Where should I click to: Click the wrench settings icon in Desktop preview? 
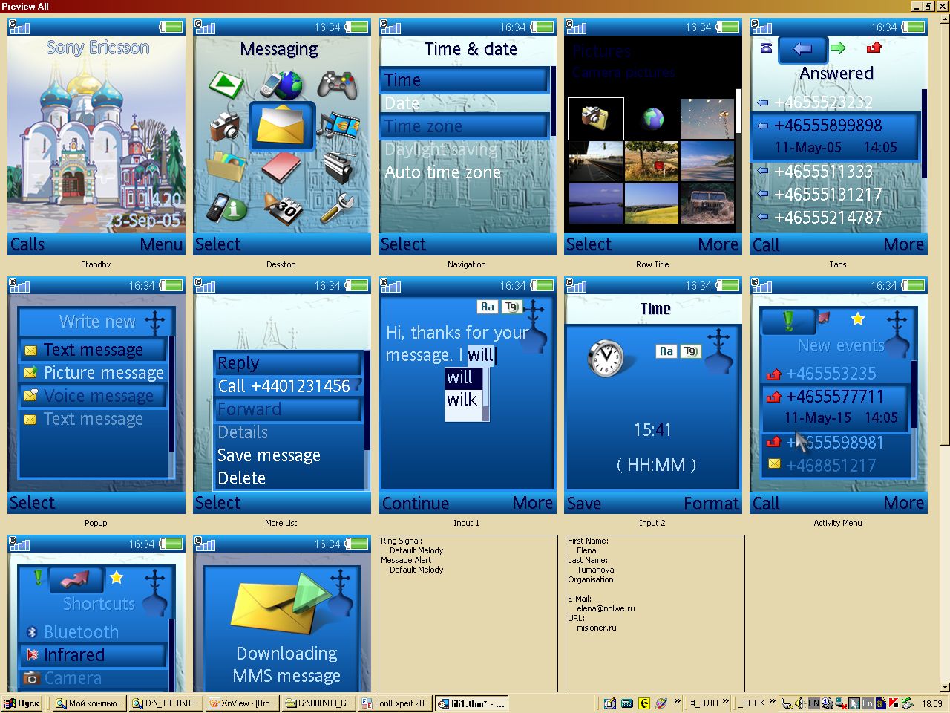tap(338, 208)
